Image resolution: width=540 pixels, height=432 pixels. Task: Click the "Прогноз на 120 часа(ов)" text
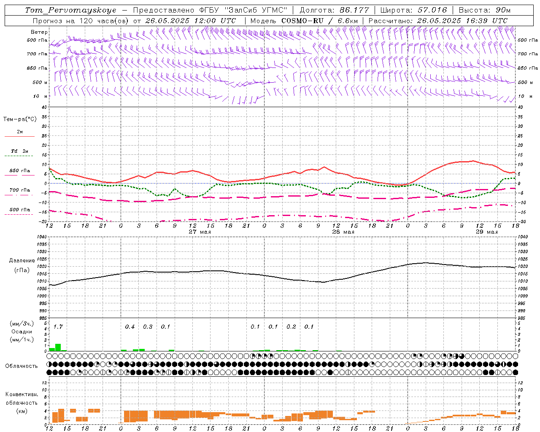coord(81,21)
